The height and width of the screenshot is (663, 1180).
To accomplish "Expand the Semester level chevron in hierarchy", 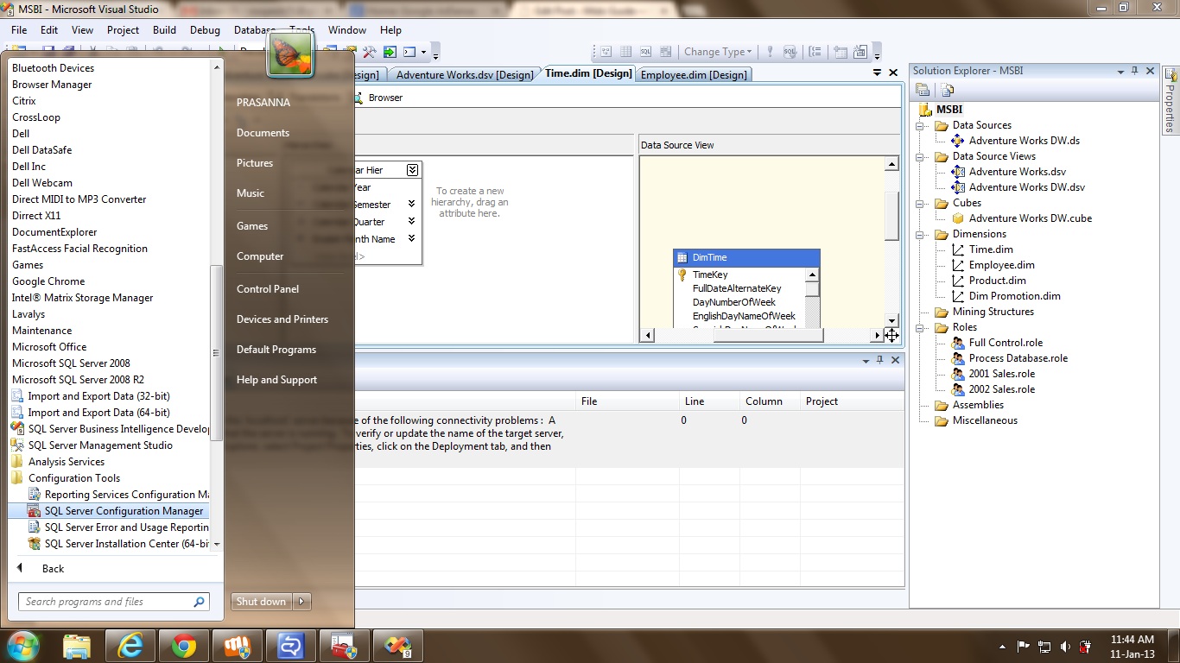I will (x=411, y=205).
